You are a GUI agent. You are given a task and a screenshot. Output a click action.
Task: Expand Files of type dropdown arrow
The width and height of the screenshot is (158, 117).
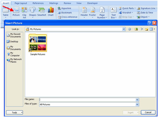point(137,104)
